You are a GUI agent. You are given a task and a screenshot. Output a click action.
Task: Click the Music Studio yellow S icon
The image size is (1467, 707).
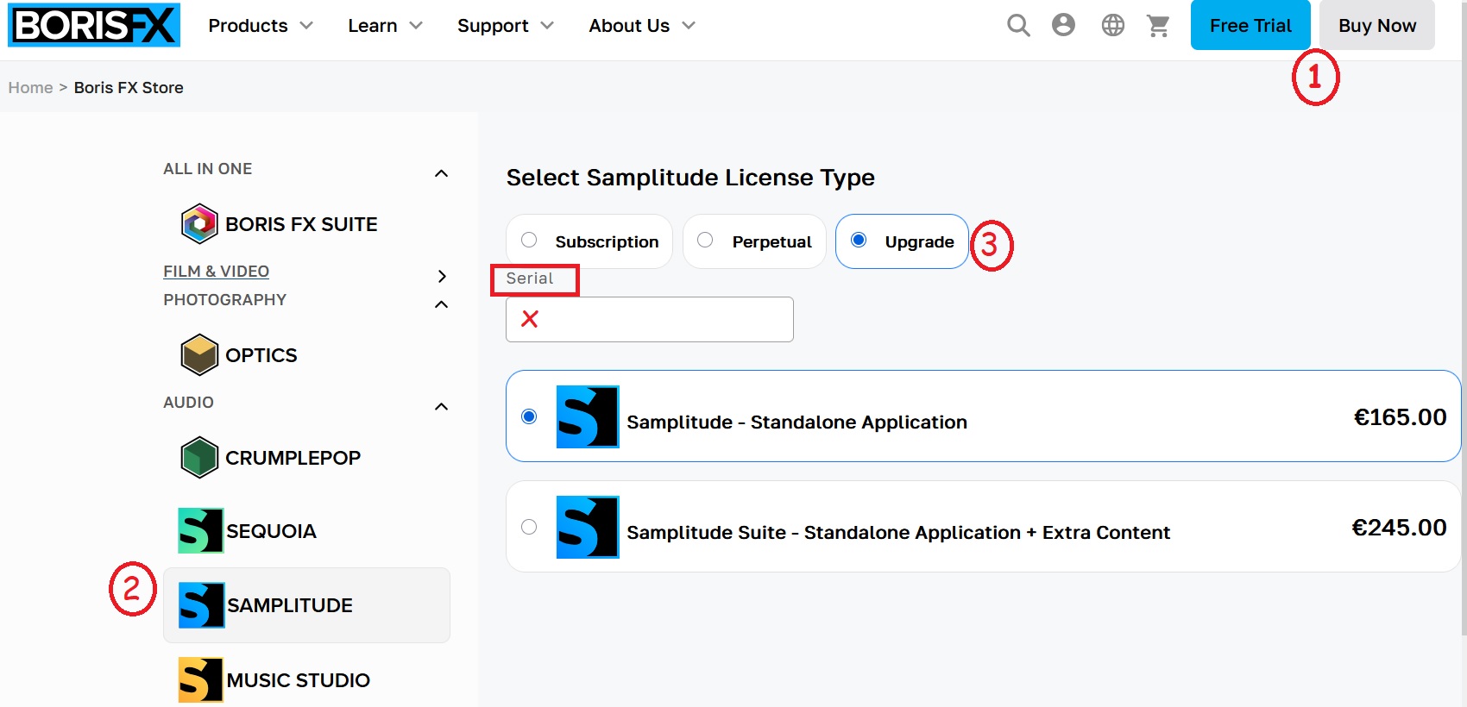point(201,679)
